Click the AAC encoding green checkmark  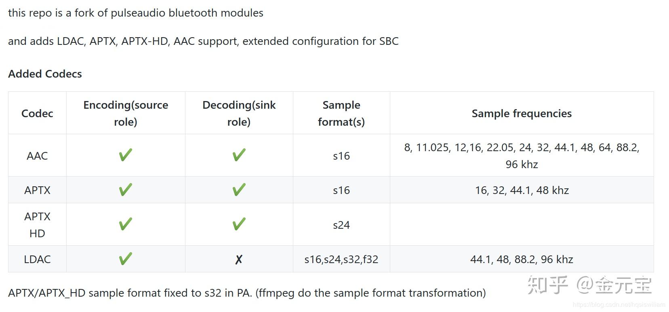click(126, 155)
